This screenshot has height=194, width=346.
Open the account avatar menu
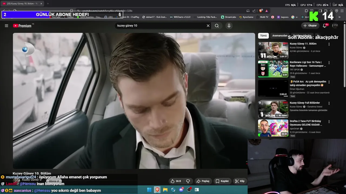[x=335, y=26]
